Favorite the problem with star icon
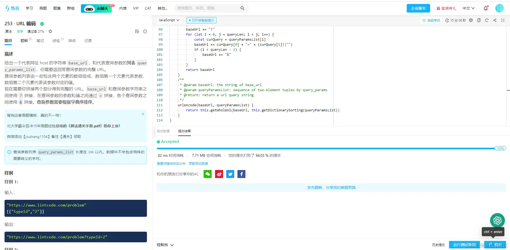The image size is (510, 250). tap(50, 31)
